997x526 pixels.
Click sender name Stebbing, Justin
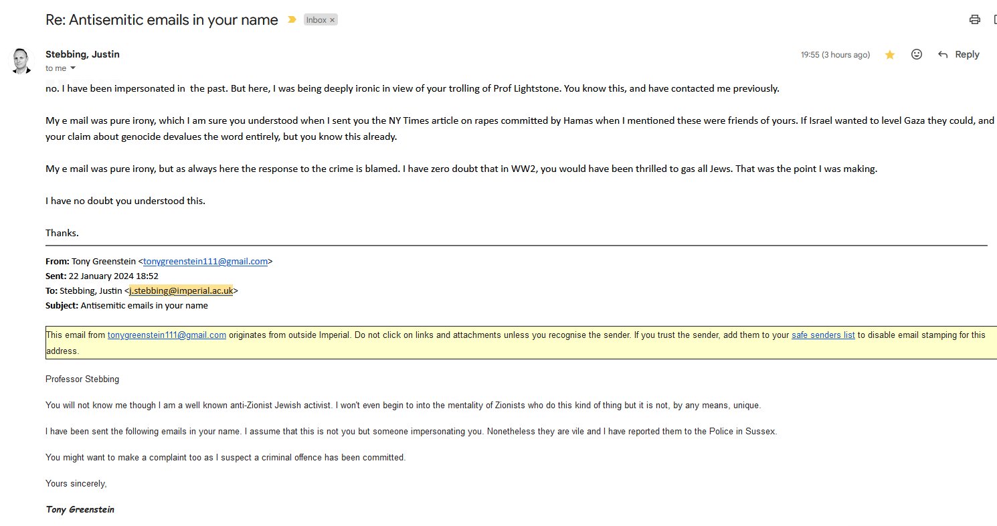82,54
